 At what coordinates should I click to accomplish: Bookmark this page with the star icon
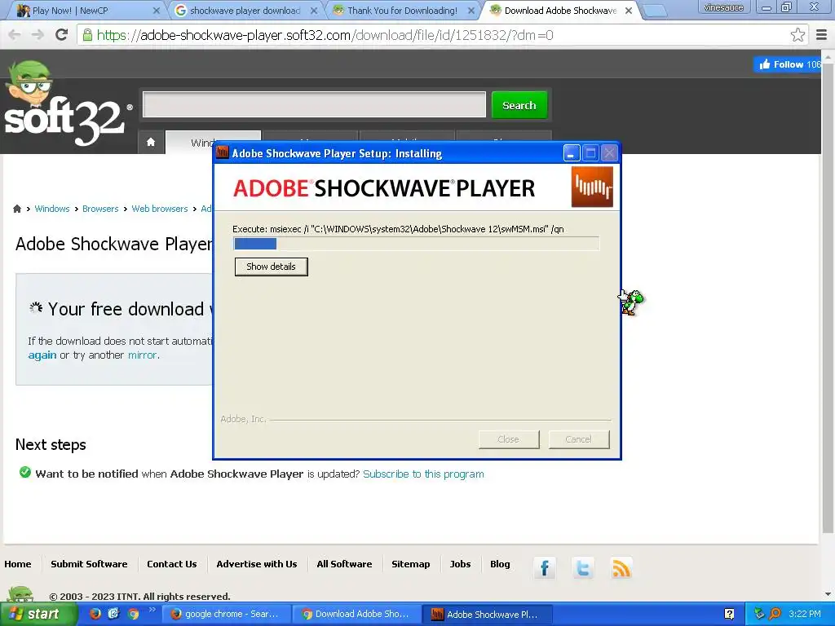point(797,35)
